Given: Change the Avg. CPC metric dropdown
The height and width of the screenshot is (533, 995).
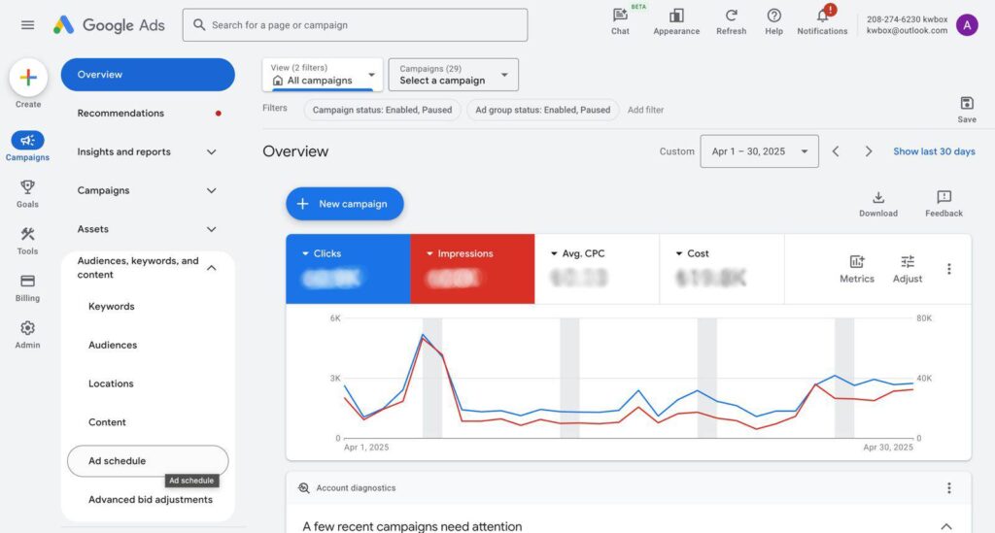Looking at the screenshot, I should click(577, 253).
